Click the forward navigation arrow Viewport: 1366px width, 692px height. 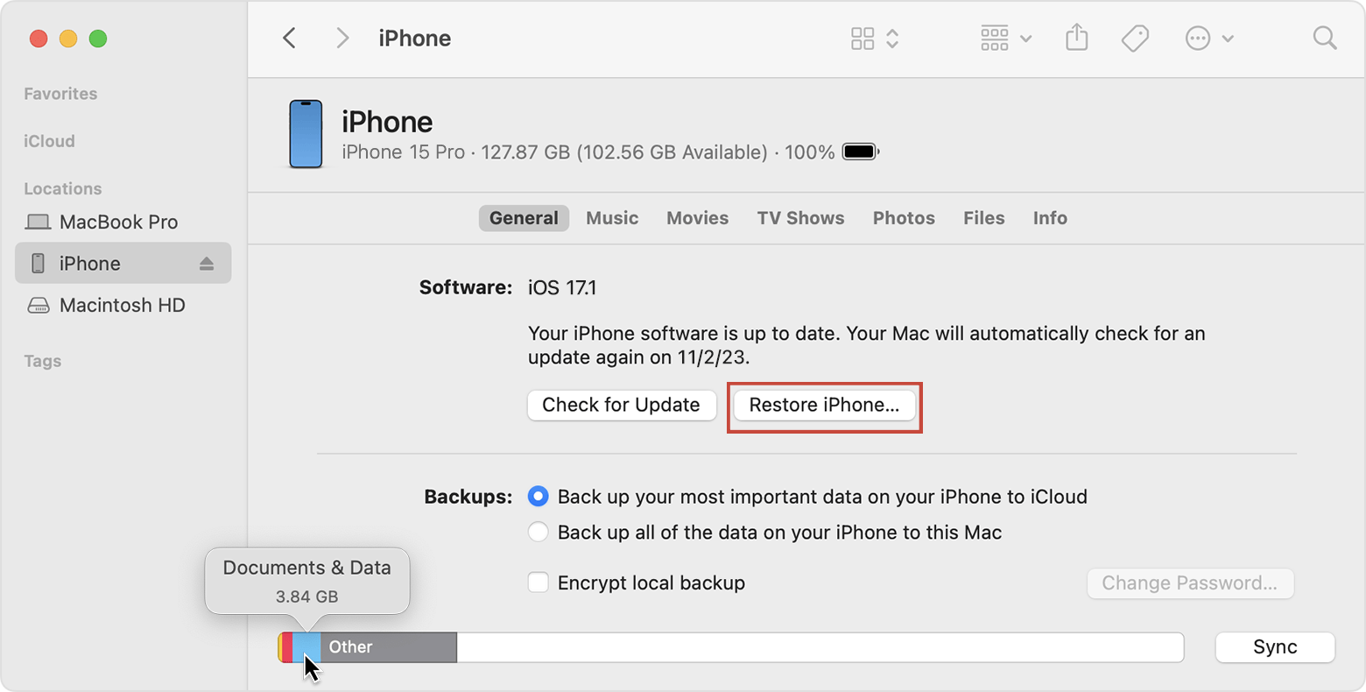(x=342, y=39)
